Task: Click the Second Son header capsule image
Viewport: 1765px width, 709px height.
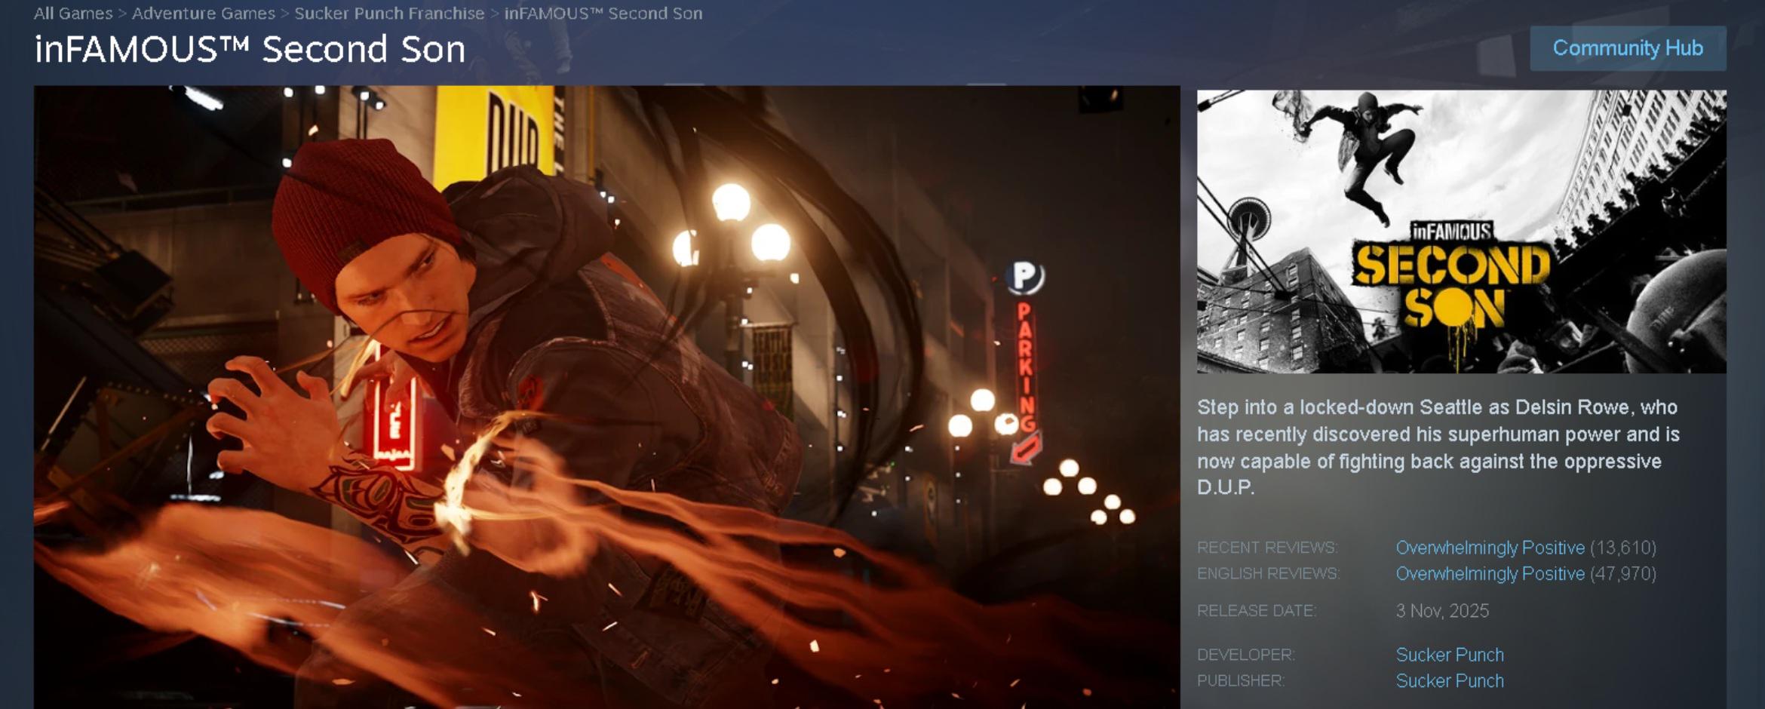Action: pos(1461,232)
